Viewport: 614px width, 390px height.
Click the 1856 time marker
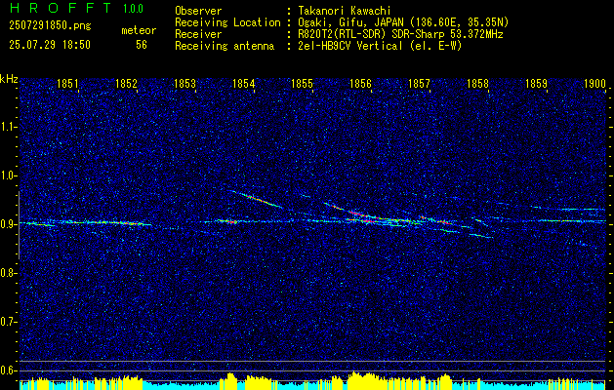360,84
